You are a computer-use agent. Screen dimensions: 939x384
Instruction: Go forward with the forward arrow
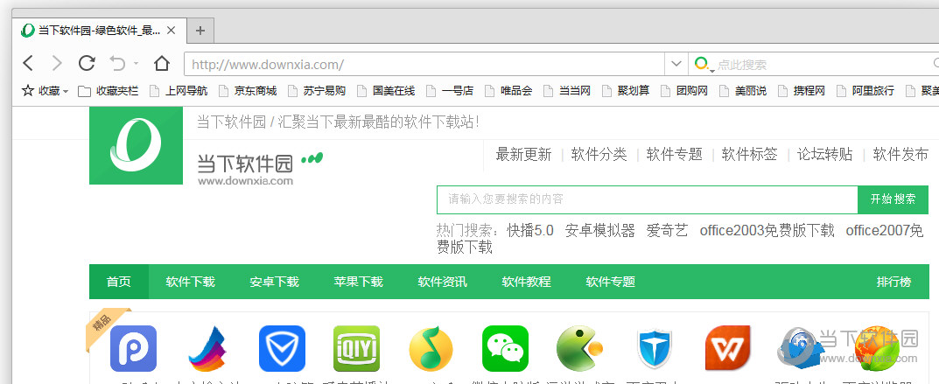tap(57, 63)
